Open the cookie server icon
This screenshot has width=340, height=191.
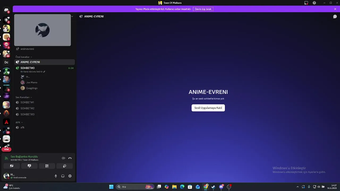coord(6,37)
